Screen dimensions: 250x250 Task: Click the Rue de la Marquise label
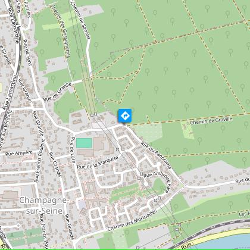pos(98,162)
